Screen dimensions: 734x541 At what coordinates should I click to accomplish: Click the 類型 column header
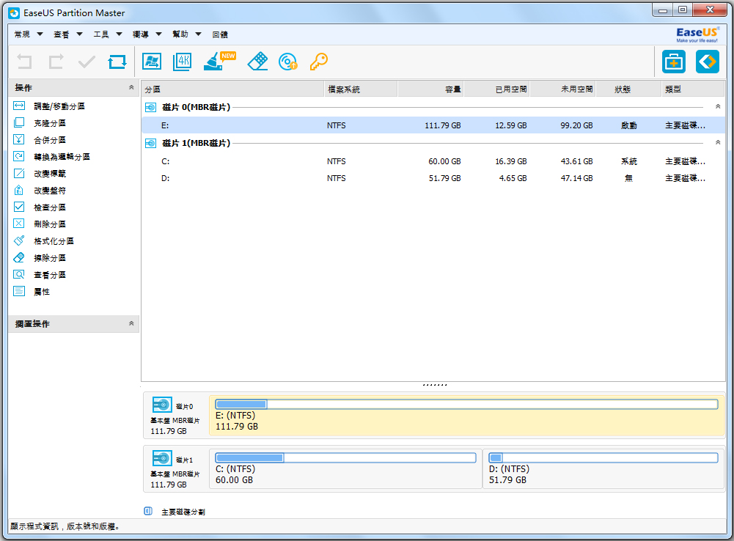[x=693, y=89]
